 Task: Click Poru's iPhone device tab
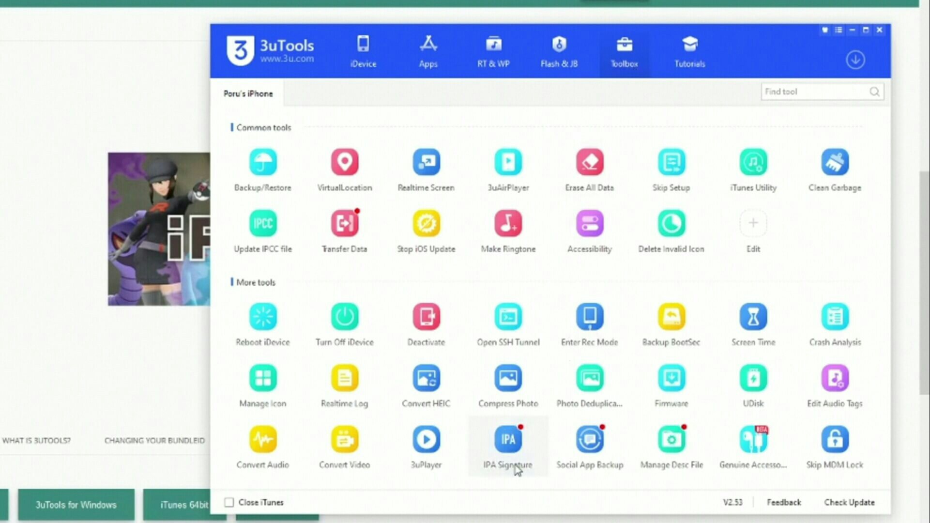click(248, 93)
